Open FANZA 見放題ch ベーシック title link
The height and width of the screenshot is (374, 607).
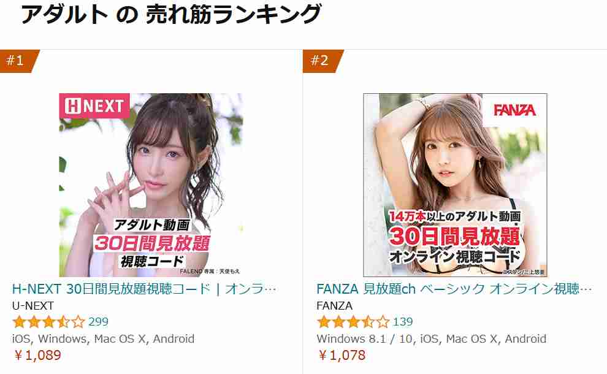point(454,289)
